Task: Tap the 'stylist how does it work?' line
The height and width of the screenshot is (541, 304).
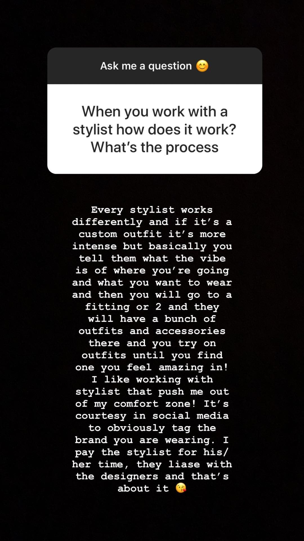Action: tap(155, 129)
